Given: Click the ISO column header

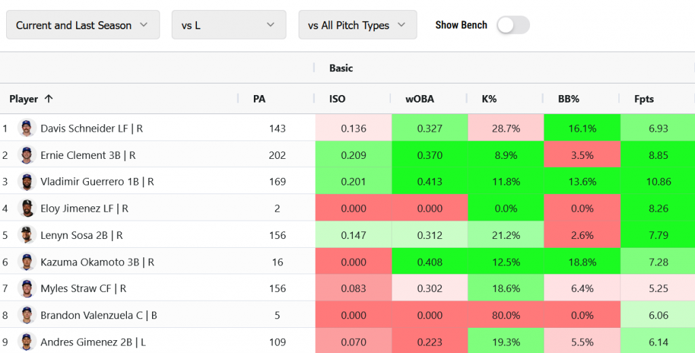Looking at the screenshot, I should tap(337, 99).
